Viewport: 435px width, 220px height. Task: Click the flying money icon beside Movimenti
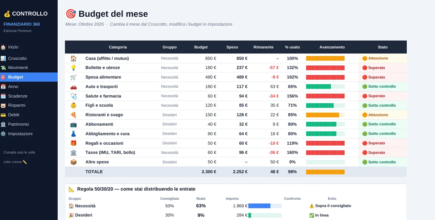click(3, 68)
